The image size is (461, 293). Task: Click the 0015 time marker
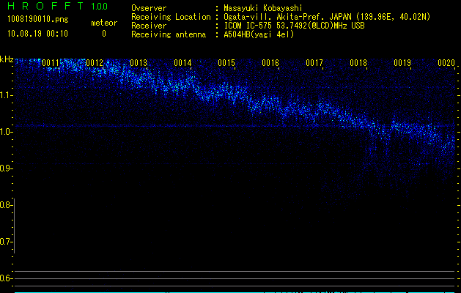(226, 63)
